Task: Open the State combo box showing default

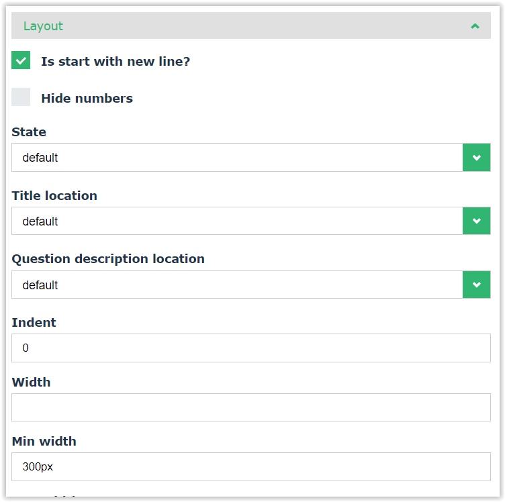Action: (236, 158)
